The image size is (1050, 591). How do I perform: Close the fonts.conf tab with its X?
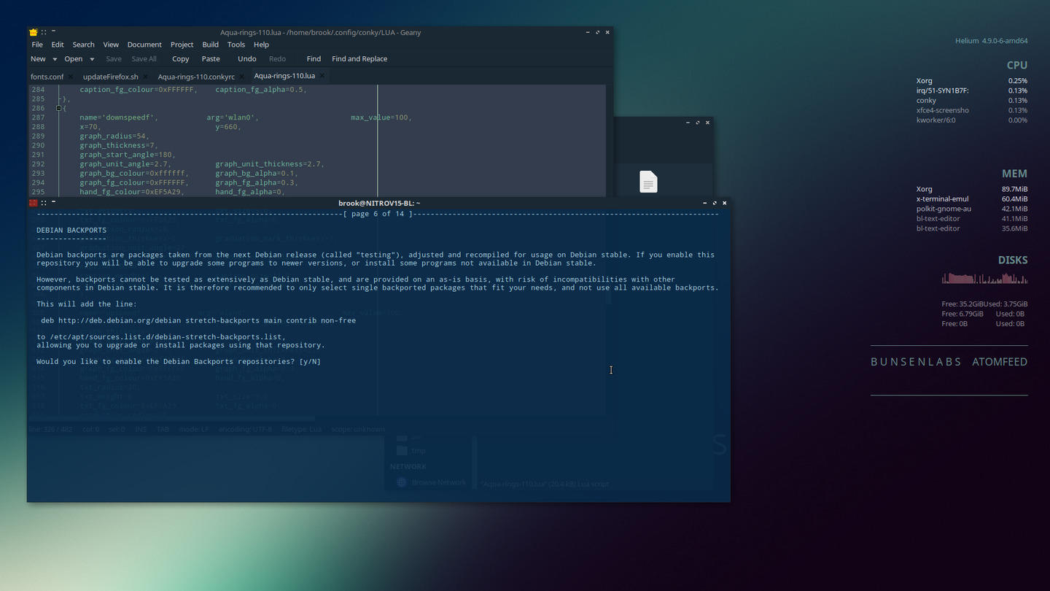pyautogui.click(x=70, y=77)
